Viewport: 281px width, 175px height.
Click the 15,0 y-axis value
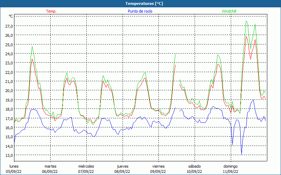pos(9,137)
